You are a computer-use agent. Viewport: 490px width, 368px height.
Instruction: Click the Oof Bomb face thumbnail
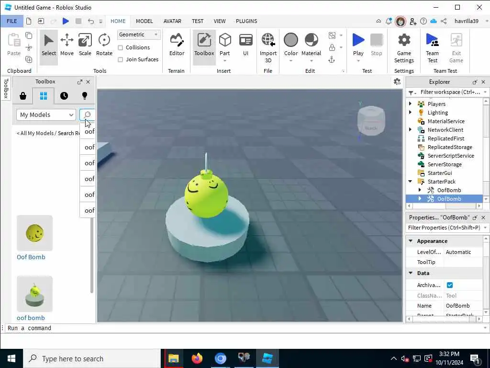tap(34, 233)
